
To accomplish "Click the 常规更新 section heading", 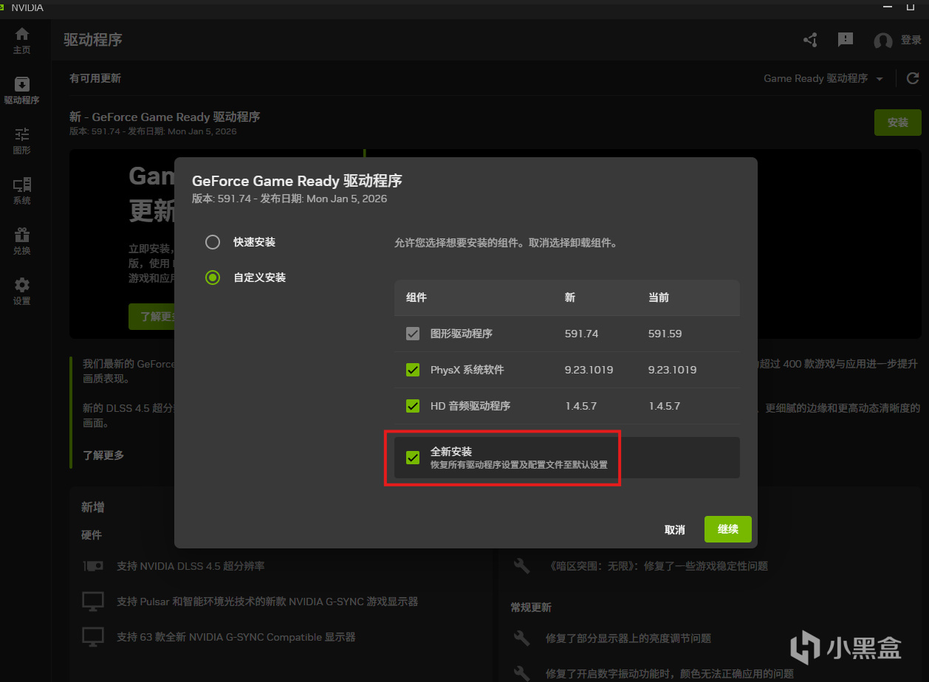I will [x=531, y=607].
